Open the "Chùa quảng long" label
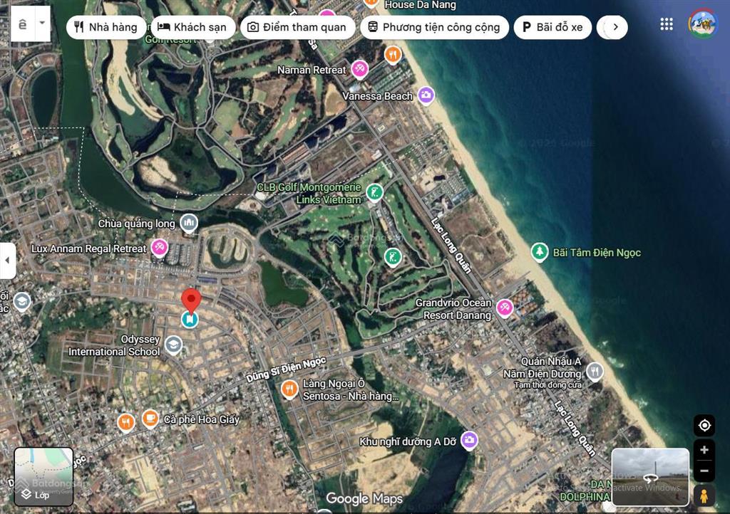The width and height of the screenshot is (730, 514). pyautogui.click(x=136, y=224)
